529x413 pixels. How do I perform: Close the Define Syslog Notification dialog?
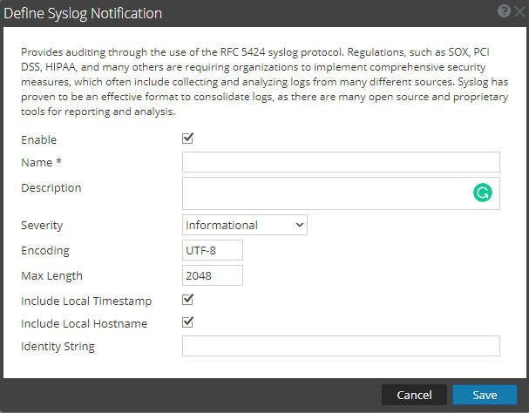pyautogui.click(x=518, y=12)
